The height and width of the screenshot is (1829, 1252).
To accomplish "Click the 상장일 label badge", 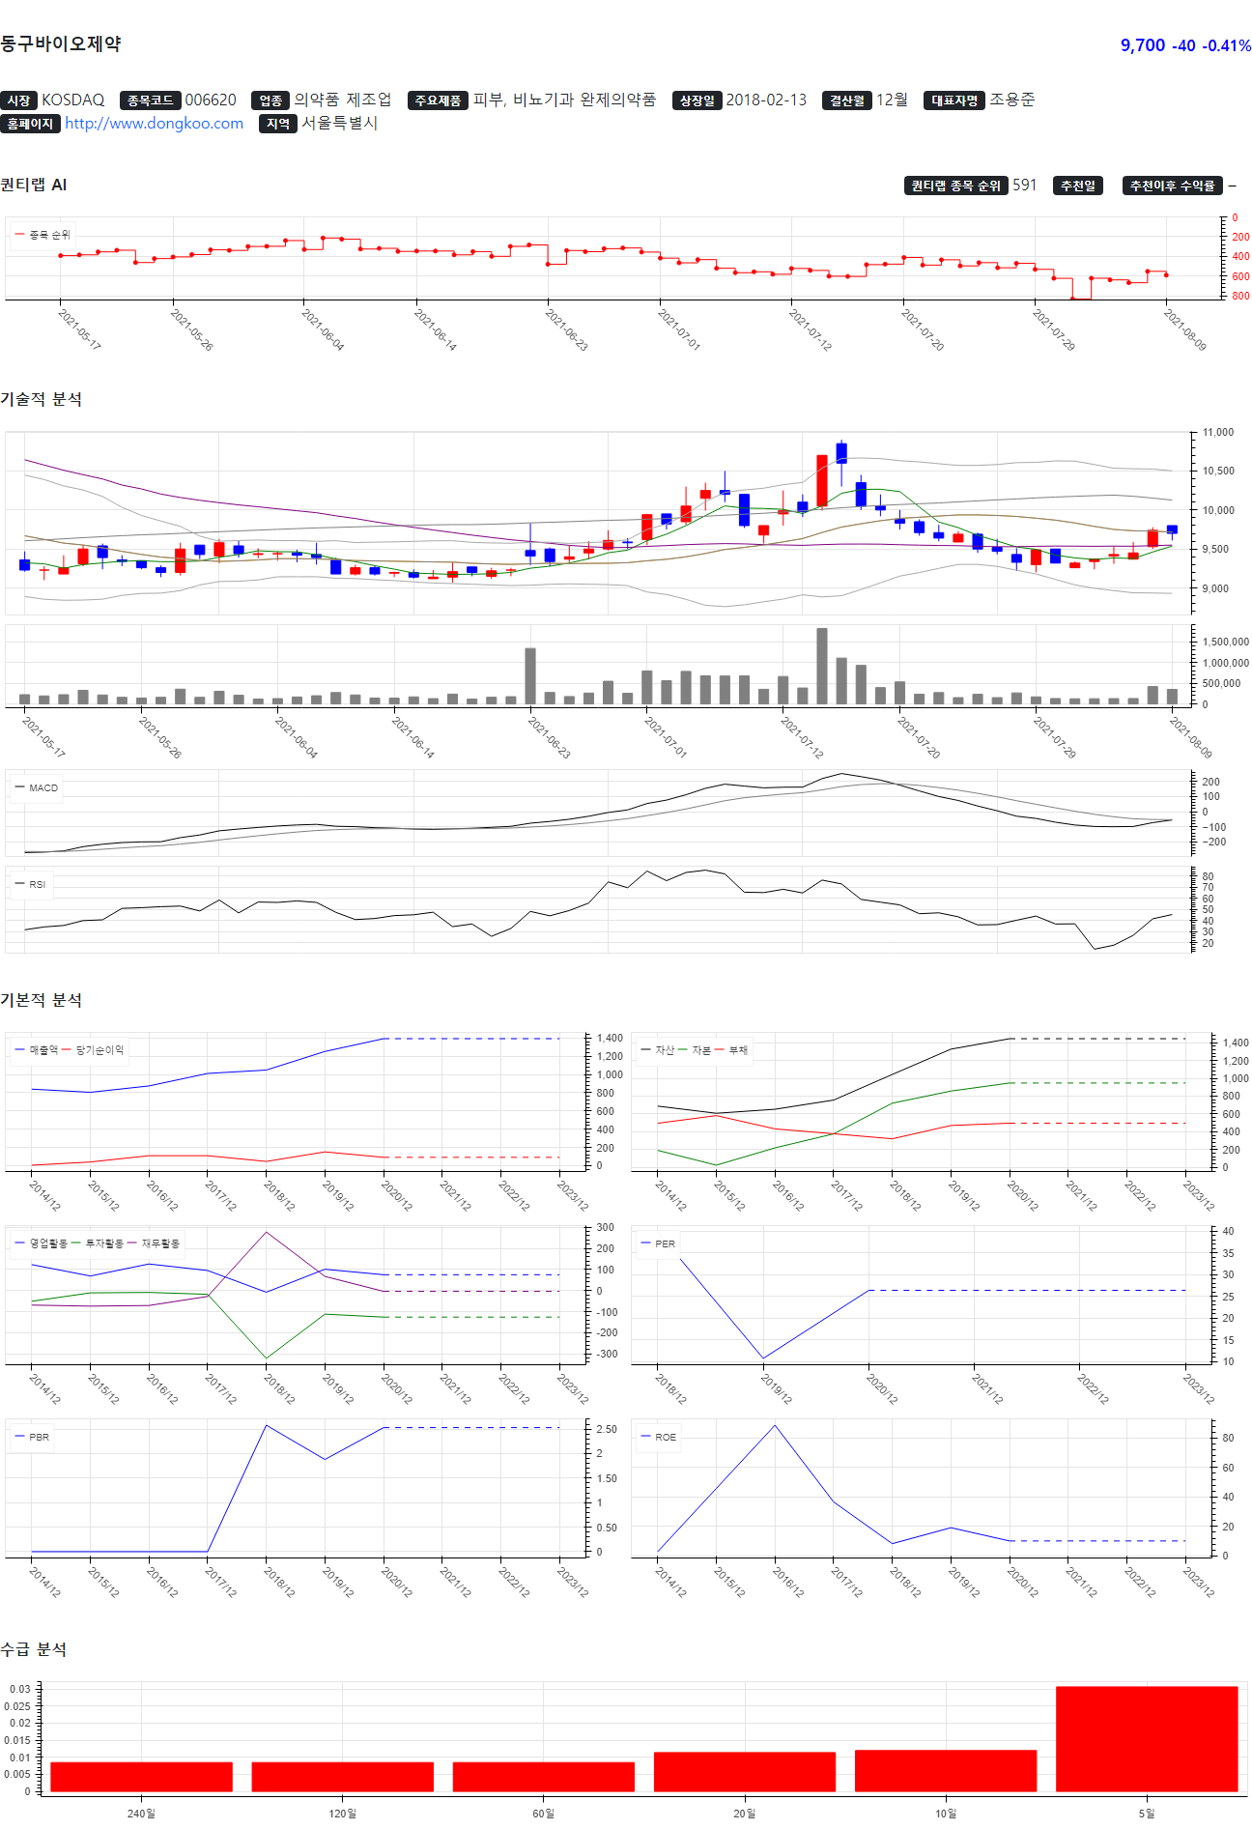I will (697, 100).
